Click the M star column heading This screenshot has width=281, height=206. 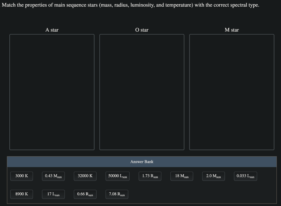(x=232, y=30)
